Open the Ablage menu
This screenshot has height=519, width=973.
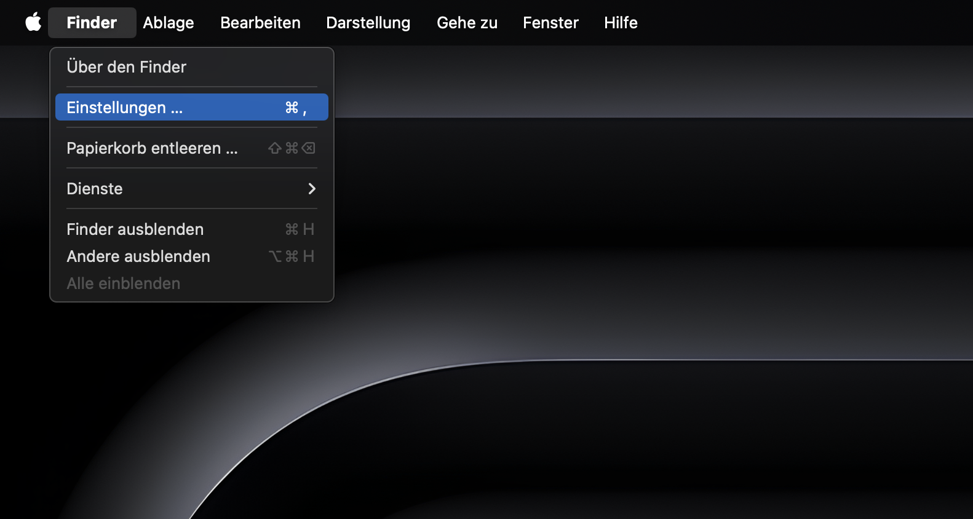click(x=169, y=23)
